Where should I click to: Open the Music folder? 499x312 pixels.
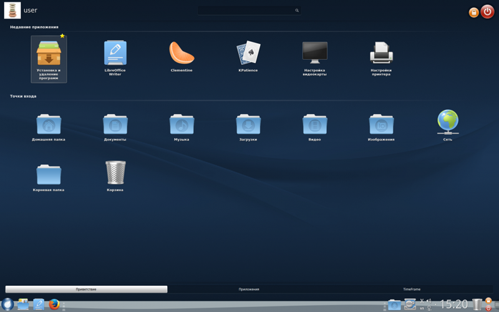tap(182, 127)
